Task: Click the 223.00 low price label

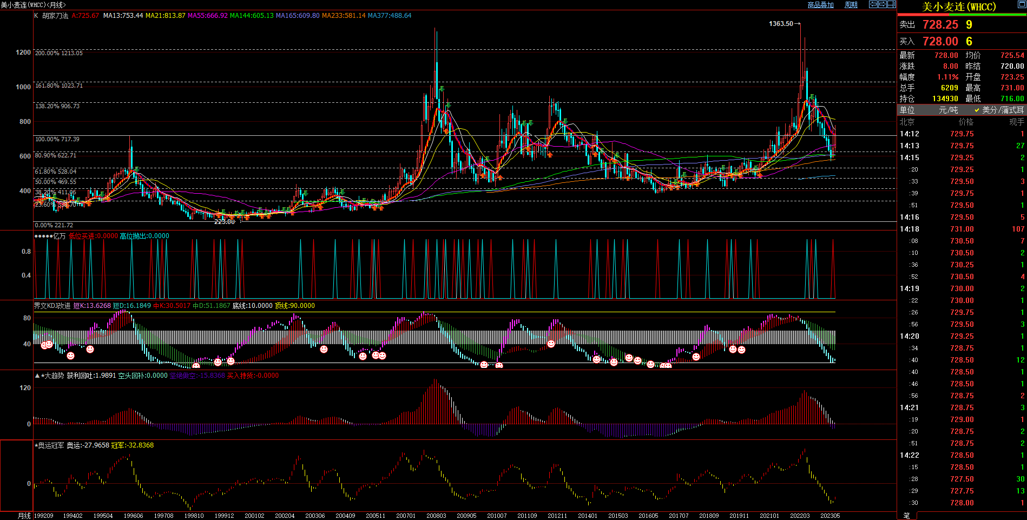Action: [225, 222]
